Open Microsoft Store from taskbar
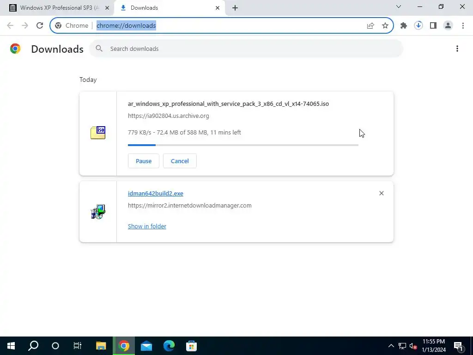 [191, 346]
